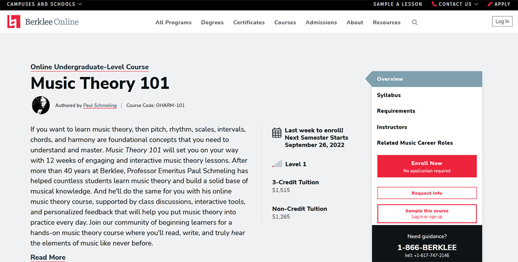Open the Courses menu
This screenshot has width=518, height=262.
tap(285, 22)
